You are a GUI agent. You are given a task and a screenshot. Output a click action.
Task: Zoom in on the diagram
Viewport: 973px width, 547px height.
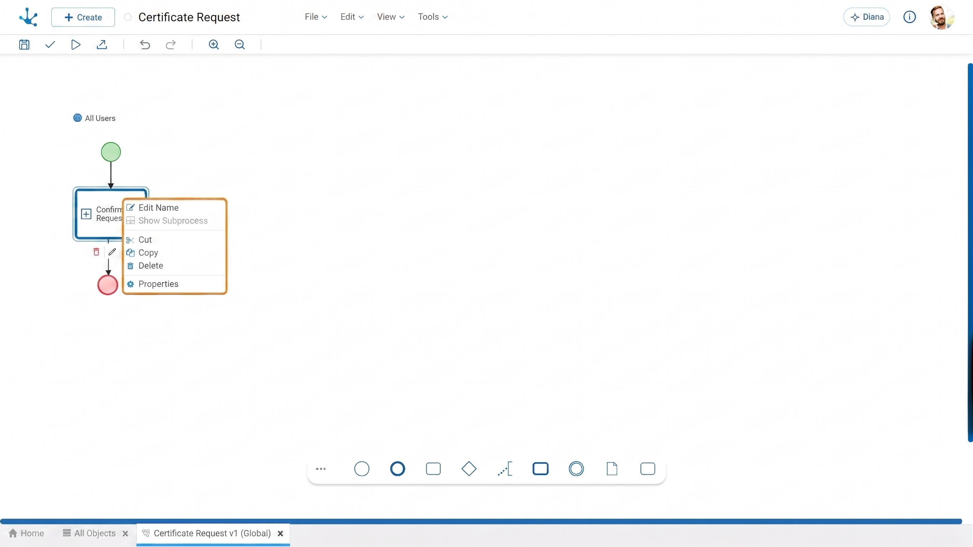(x=214, y=45)
